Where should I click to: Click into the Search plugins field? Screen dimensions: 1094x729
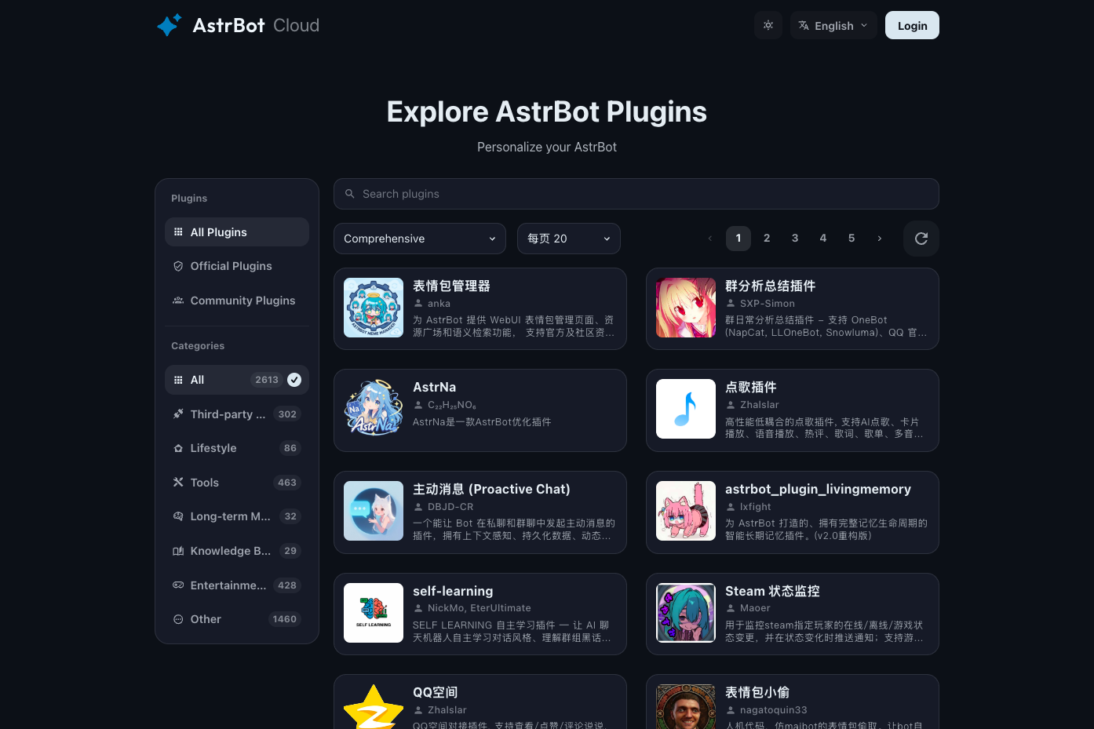[636, 194]
